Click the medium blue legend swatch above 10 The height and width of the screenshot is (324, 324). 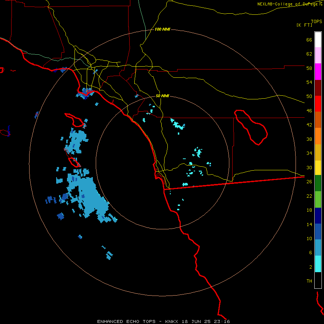coord(318,231)
